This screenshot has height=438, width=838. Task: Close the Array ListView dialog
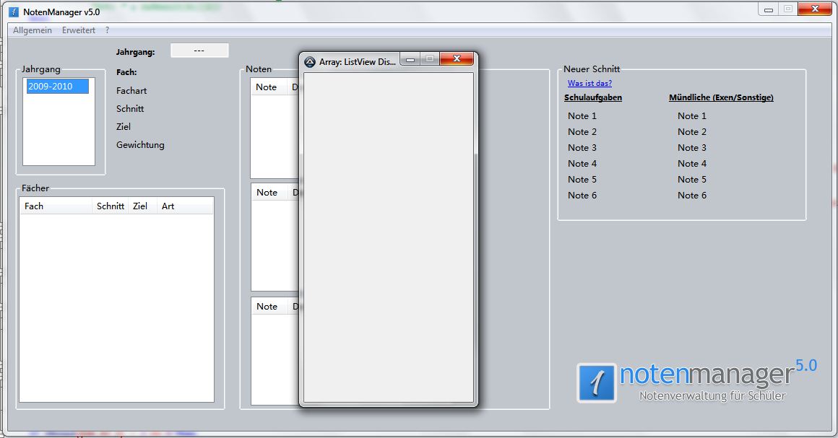pos(457,59)
